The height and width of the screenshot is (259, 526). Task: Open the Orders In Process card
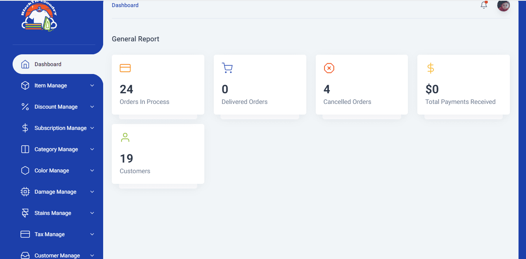click(x=158, y=85)
